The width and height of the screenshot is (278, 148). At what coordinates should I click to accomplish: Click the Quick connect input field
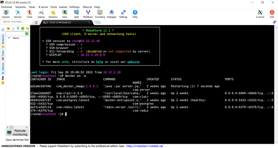click(x=15, y=22)
